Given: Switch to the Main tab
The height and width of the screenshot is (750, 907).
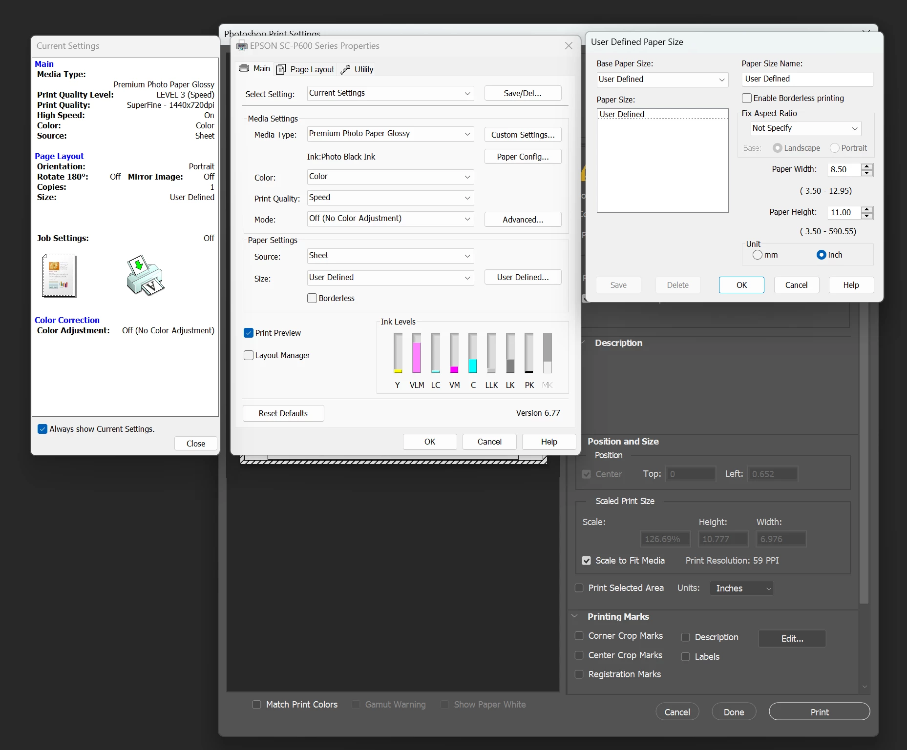Looking at the screenshot, I should (x=254, y=69).
